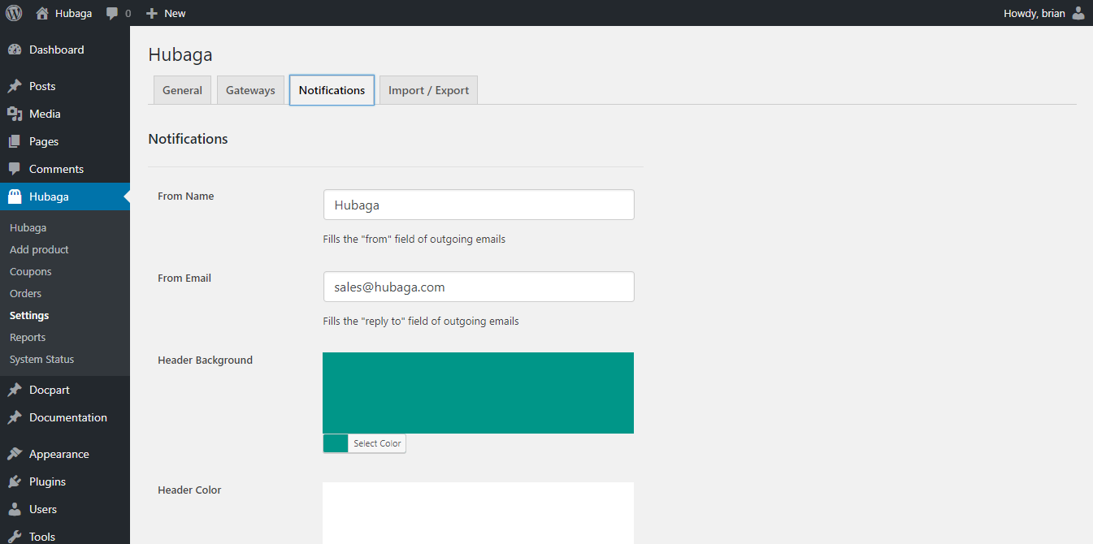Click the Comments speech bubble sidebar icon
The image size is (1093, 544).
pos(15,169)
